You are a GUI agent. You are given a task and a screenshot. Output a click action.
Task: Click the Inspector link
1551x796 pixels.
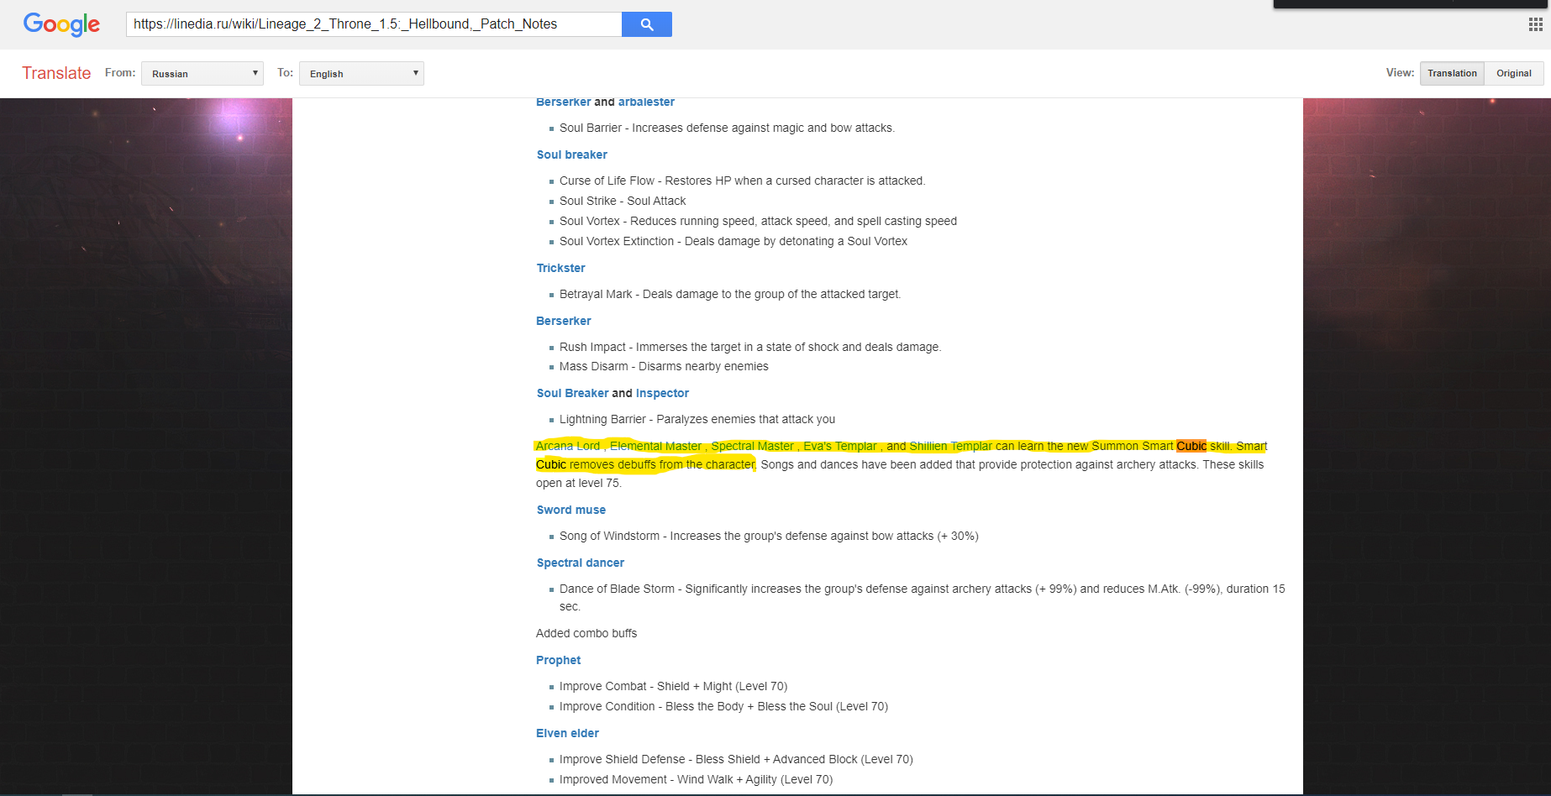tap(662, 393)
